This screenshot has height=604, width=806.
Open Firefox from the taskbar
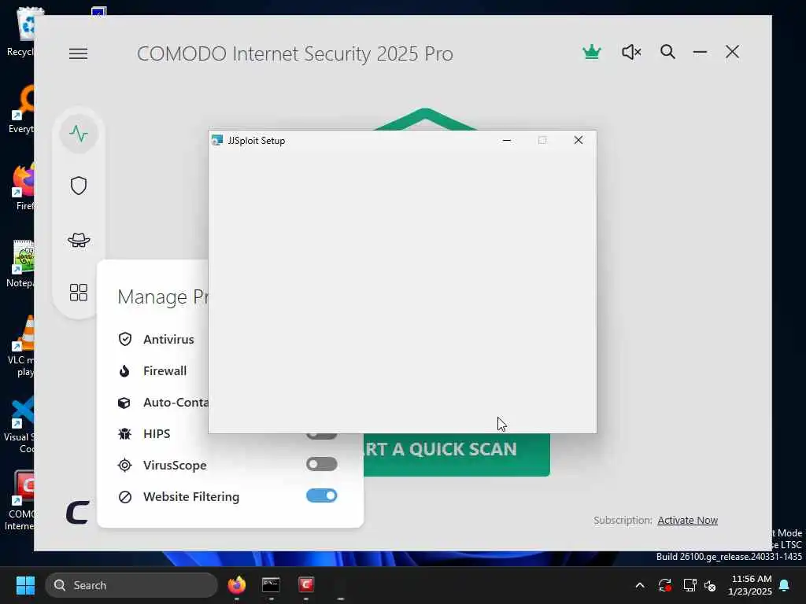click(x=236, y=584)
